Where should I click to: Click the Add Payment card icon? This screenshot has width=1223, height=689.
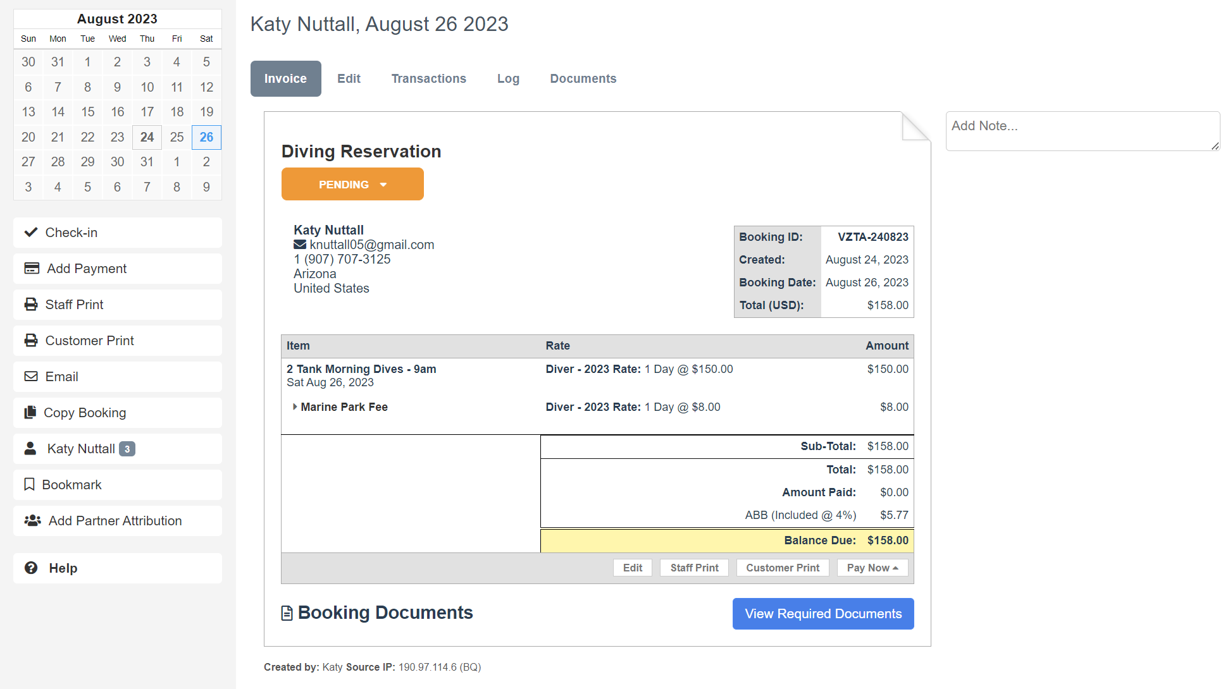tap(31, 268)
